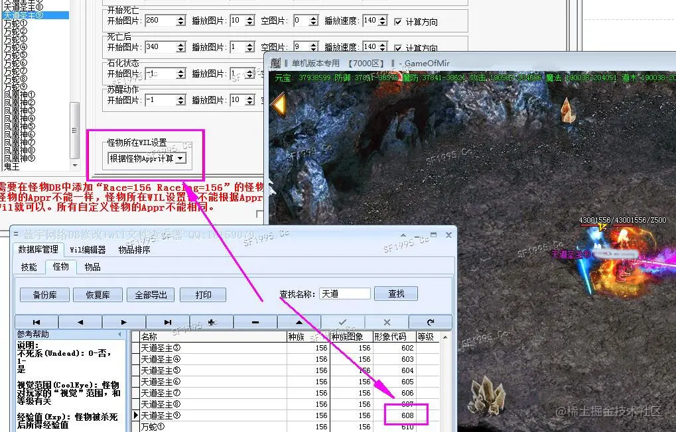Jump to last record in DB navigator
Viewport: 676px width, 432px height.
168,322
